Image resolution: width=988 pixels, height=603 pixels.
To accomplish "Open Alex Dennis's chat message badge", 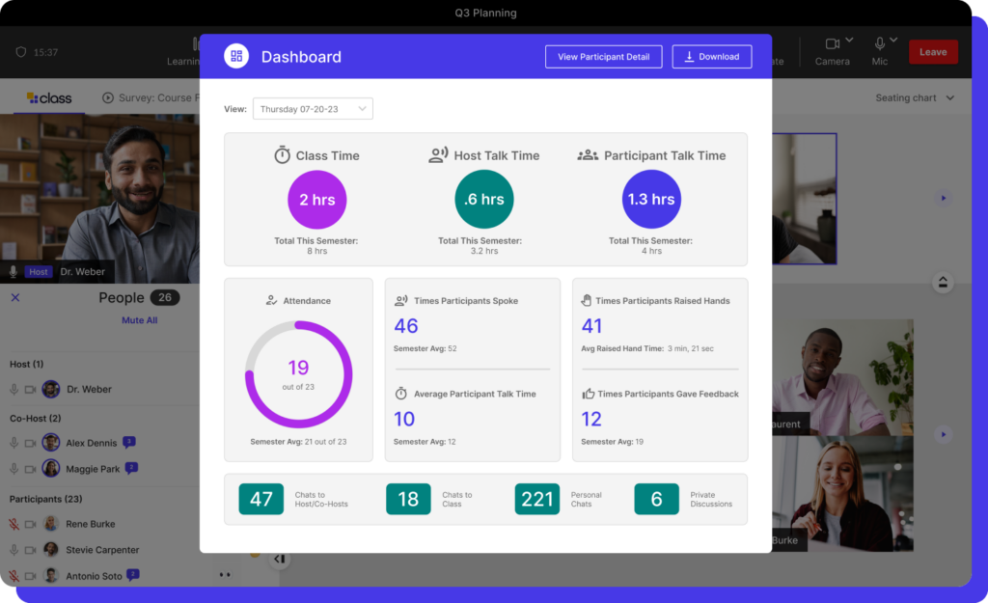I will click(x=129, y=442).
